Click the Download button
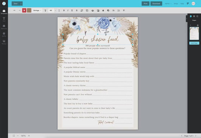 point(156,4)
